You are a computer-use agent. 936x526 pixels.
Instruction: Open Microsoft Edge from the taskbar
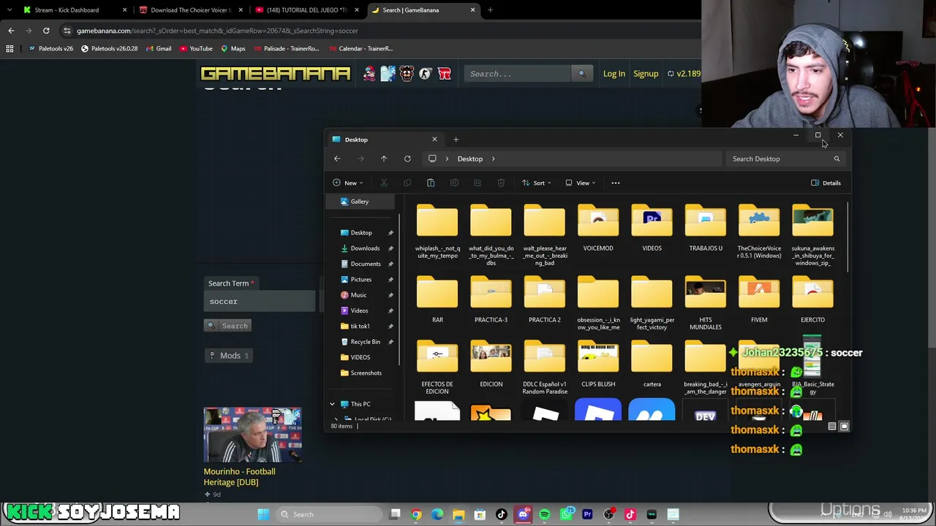[x=437, y=514]
